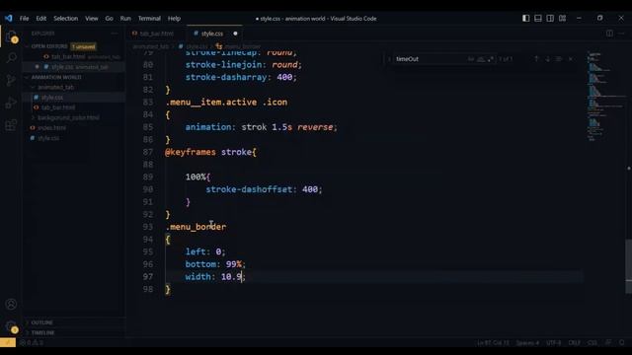Open the Run menu
632x355 pixels.
(125, 18)
